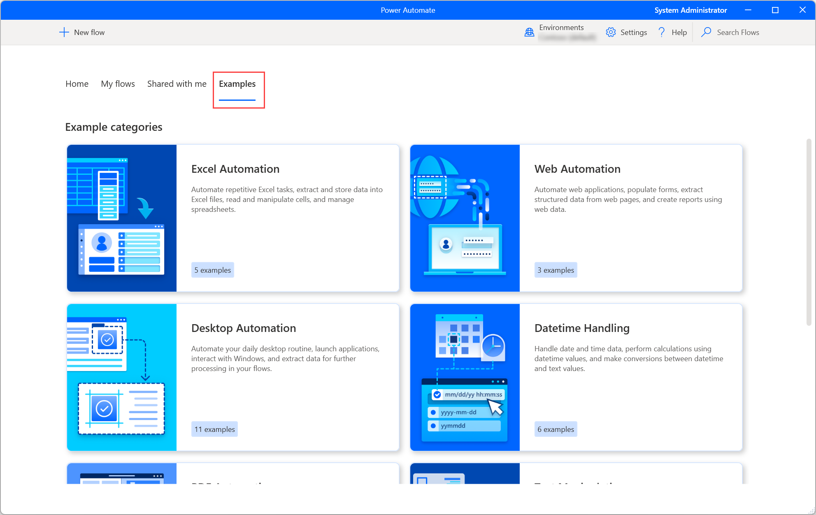Open the Desktop Automation 11 examples
The width and height of the screenshot is (816, 515).
216,429
